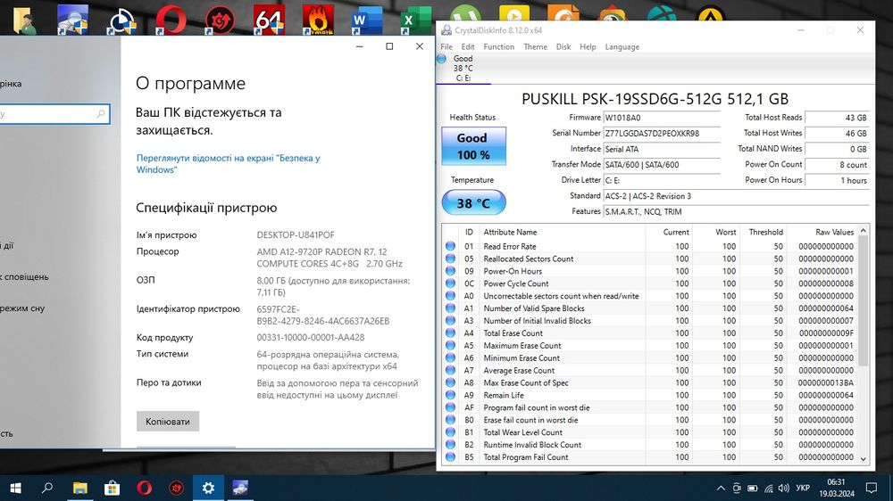893x501 pixels.
Task: Open Microsoft Store from the taskbar
Action: (113, 488)
